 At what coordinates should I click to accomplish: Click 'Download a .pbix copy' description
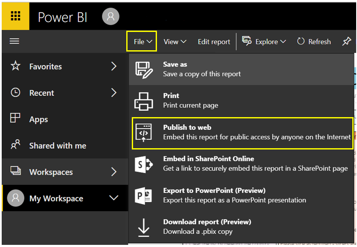pos(197,232)
